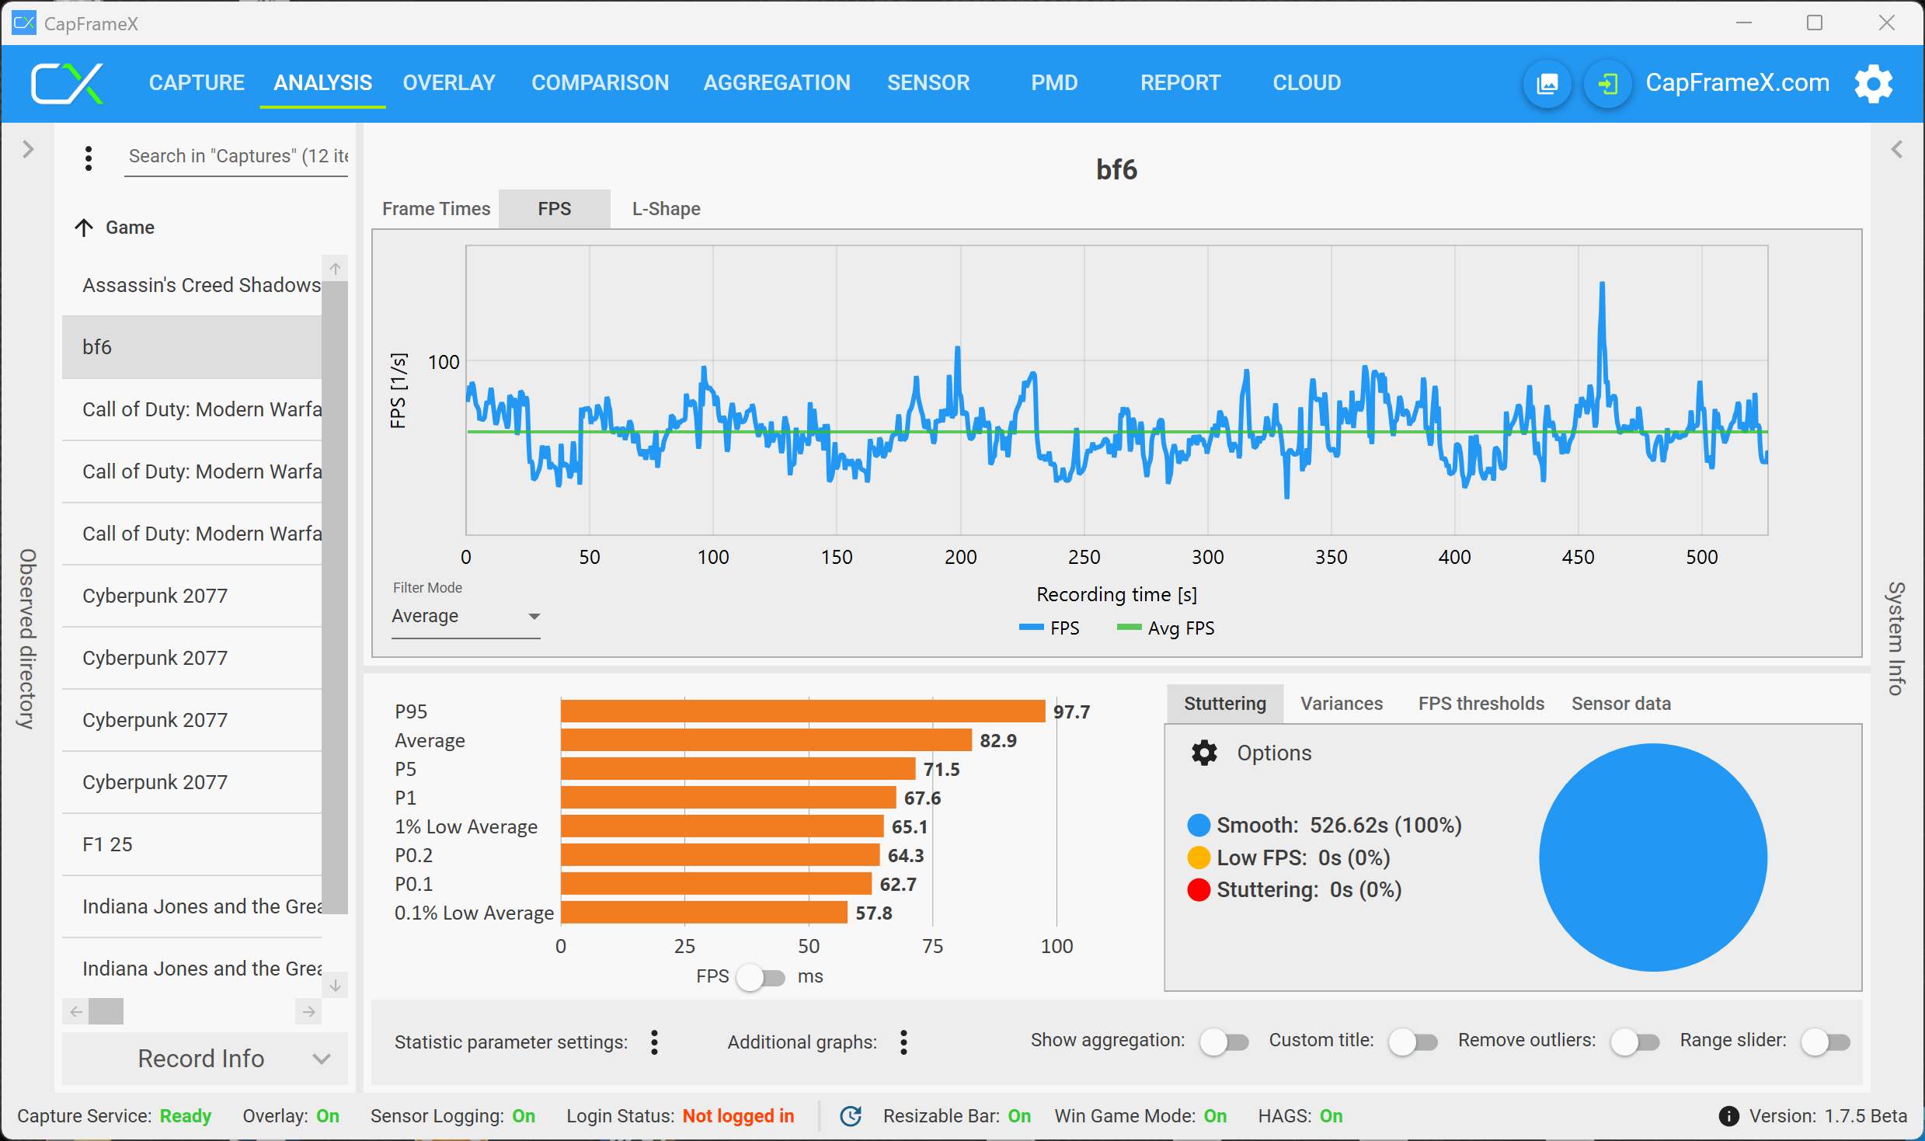Viewport: 1925px width, 1141px height.
Task: Switch the FPS/ms toggle
Action: pos(761,976)
